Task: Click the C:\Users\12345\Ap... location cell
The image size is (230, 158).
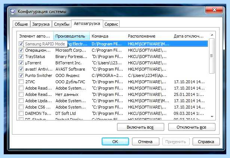Action: 148,75
